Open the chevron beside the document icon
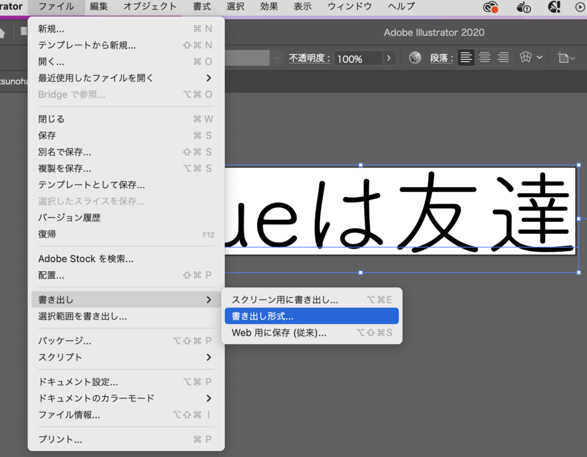 tap(573, 57)
